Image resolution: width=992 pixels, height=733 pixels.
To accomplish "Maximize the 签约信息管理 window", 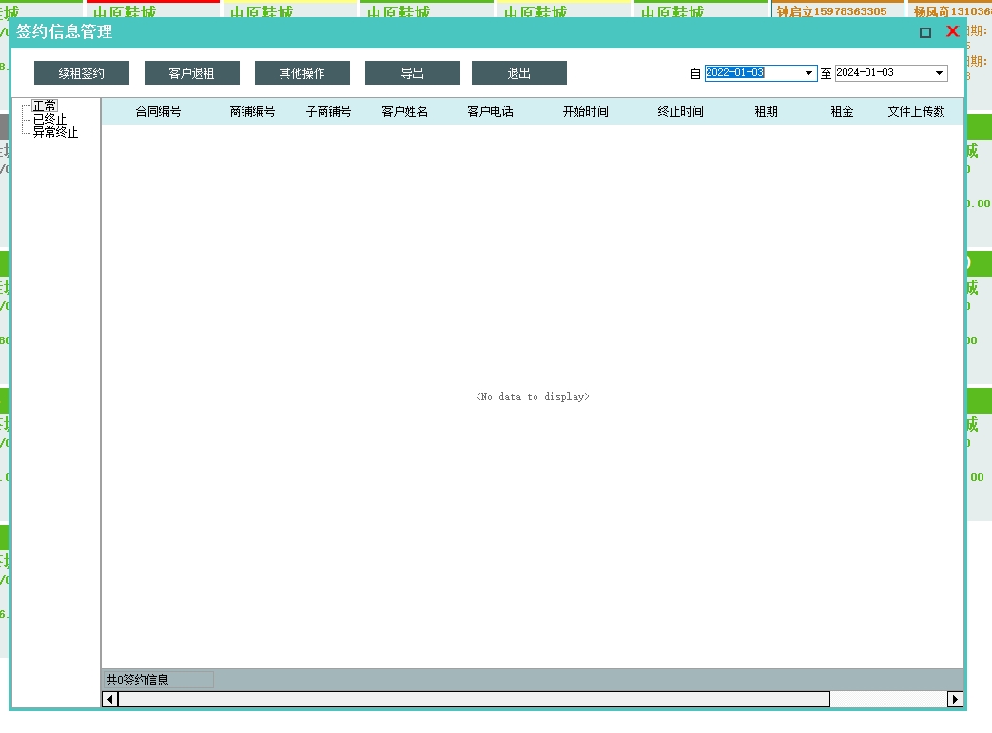I will (x=925, y=32).
